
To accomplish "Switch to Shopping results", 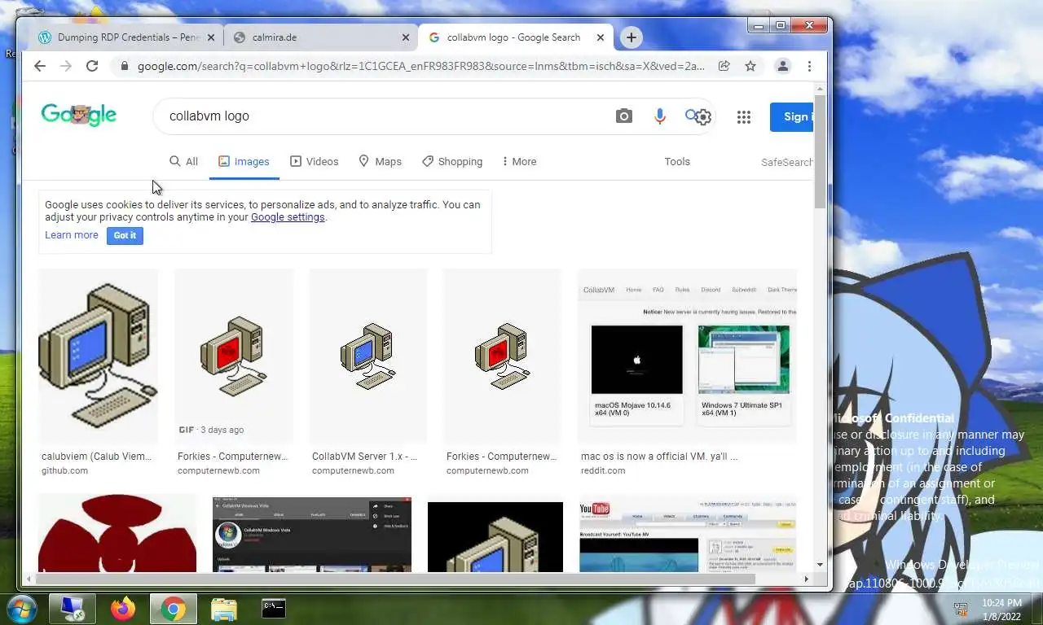I will click(452, 162).
